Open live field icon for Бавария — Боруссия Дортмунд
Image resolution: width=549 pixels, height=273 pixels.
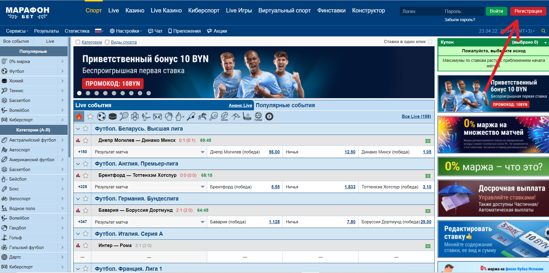[x=428, y=211]
